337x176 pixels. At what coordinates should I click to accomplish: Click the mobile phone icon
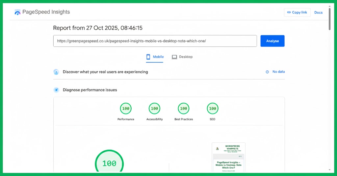click(148, 57)
